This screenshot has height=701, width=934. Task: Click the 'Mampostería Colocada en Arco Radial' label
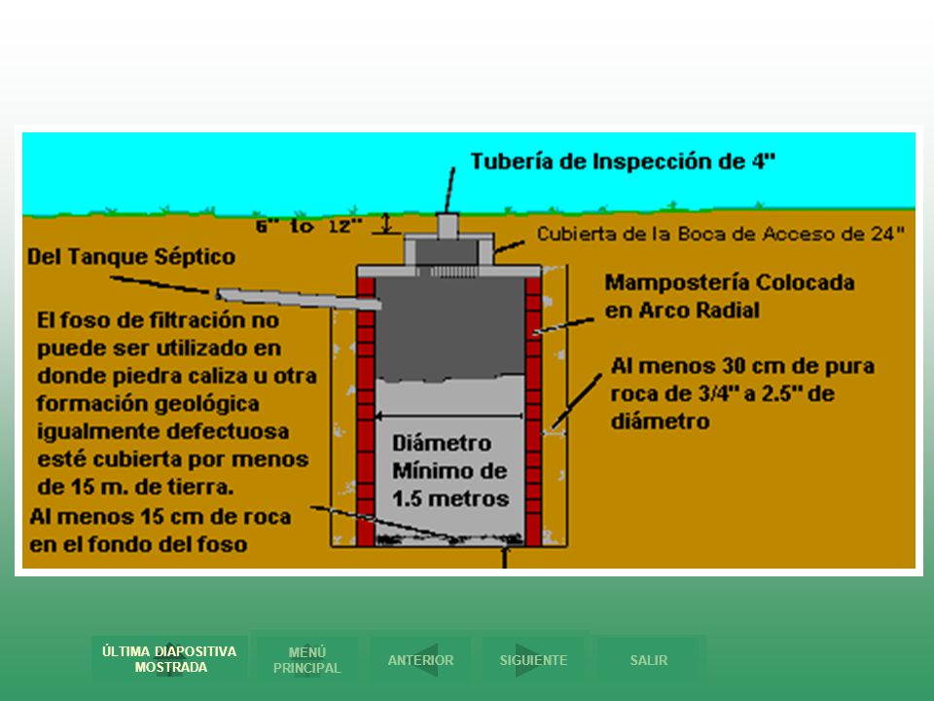point(730,296)
